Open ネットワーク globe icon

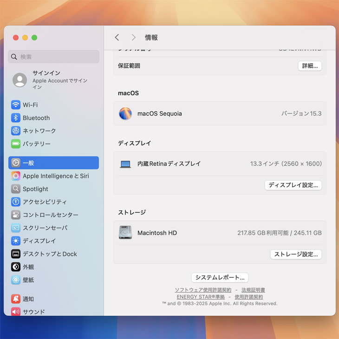[16, 131]
